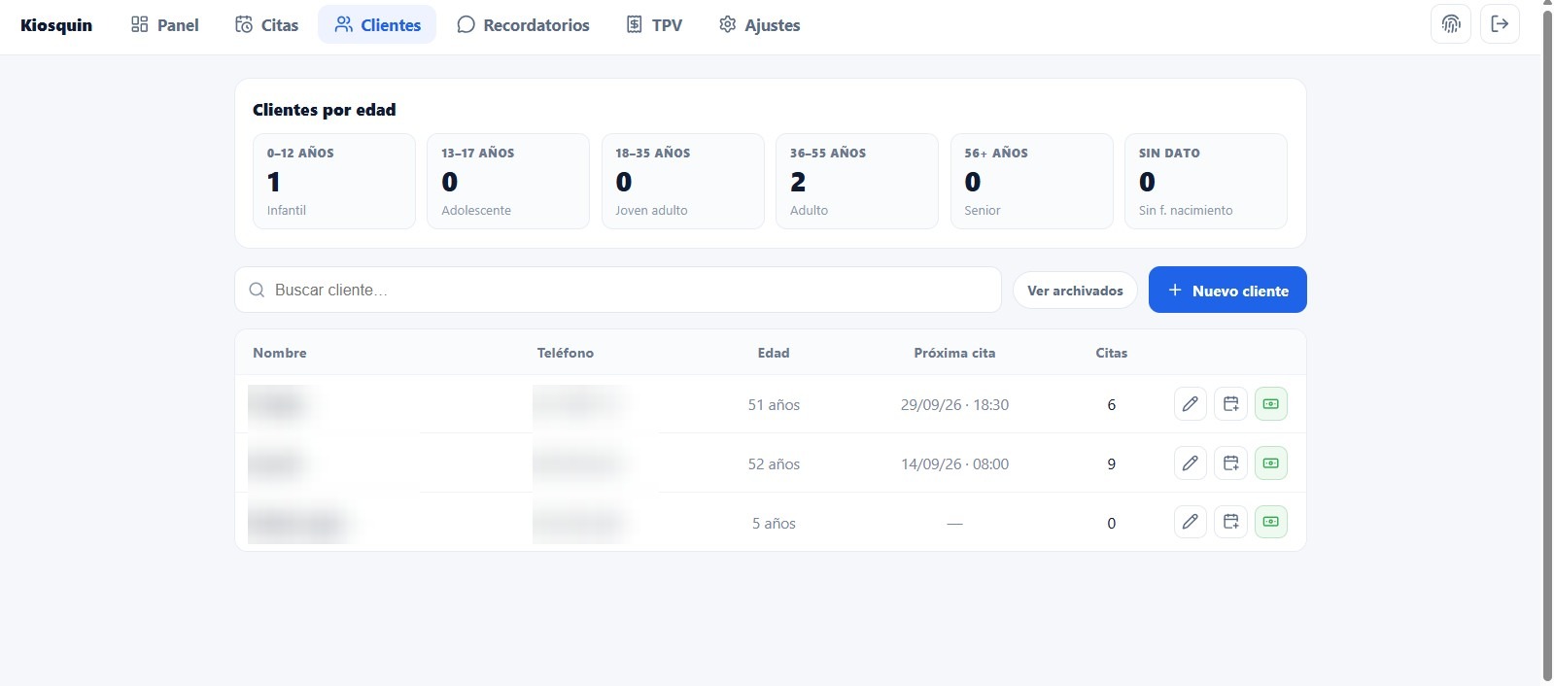1554x686 pixels.
Task: Click the '29/09/26 · 18:30' appointment cell
Action: [x=954, y=405]
